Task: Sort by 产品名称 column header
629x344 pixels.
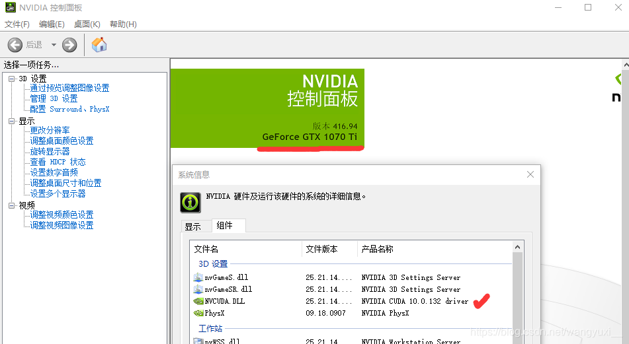Action: pos(435,249)
